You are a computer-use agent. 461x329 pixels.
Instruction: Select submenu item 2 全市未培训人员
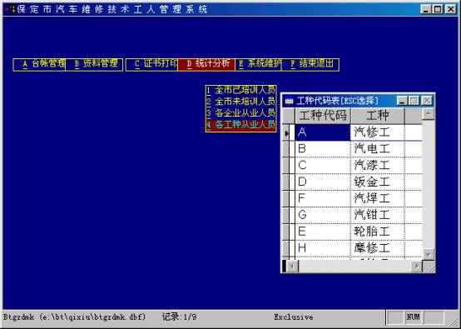click(240, 102)
